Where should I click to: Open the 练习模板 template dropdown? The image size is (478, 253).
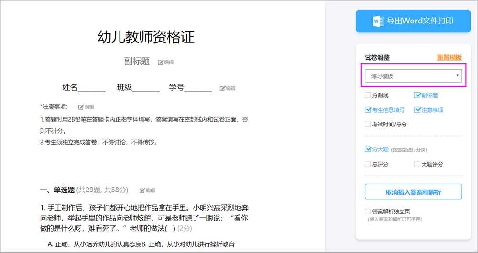(413, 76)
